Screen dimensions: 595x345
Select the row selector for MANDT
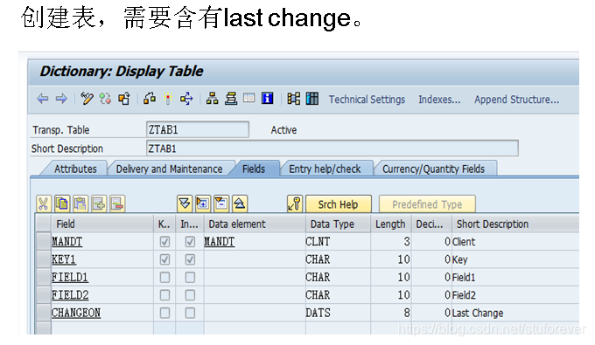43,242
